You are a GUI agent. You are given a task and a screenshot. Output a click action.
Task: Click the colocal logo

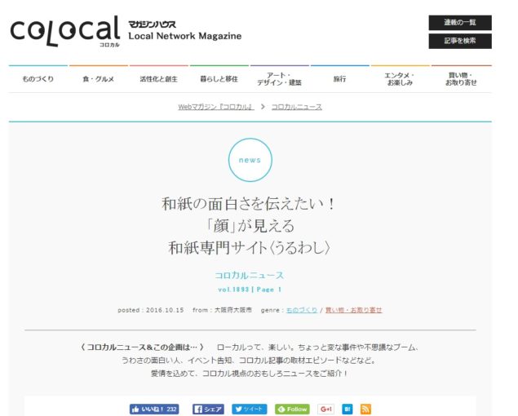(x=65, y=32)
